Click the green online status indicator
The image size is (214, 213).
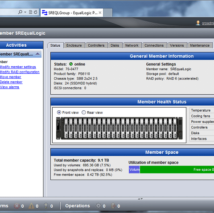(x=71, y=64)
